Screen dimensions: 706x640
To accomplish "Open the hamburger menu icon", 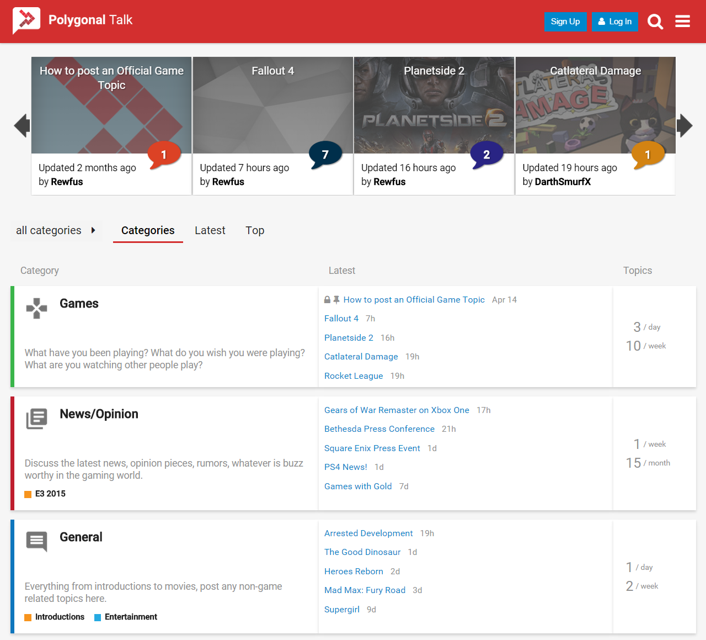I will (683, 22).
